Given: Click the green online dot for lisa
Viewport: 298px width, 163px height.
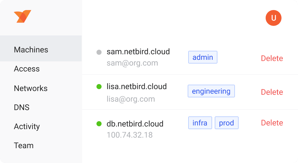Looking at the screenshot, I should (99, 87).
